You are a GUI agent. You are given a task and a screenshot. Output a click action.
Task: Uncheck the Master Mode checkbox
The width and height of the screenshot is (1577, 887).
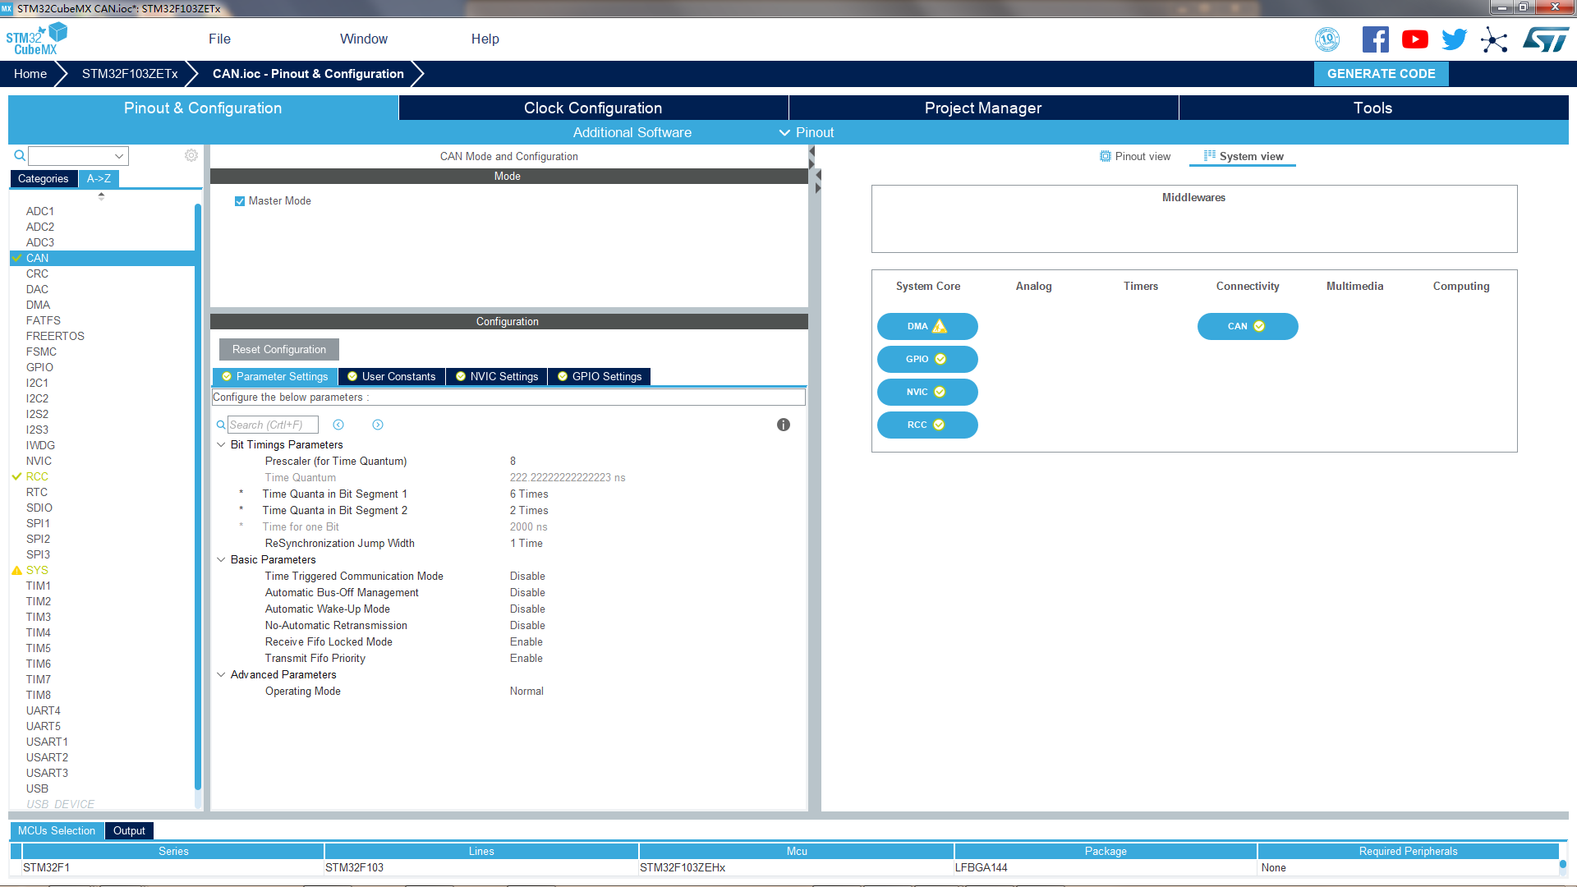point(240,201)
